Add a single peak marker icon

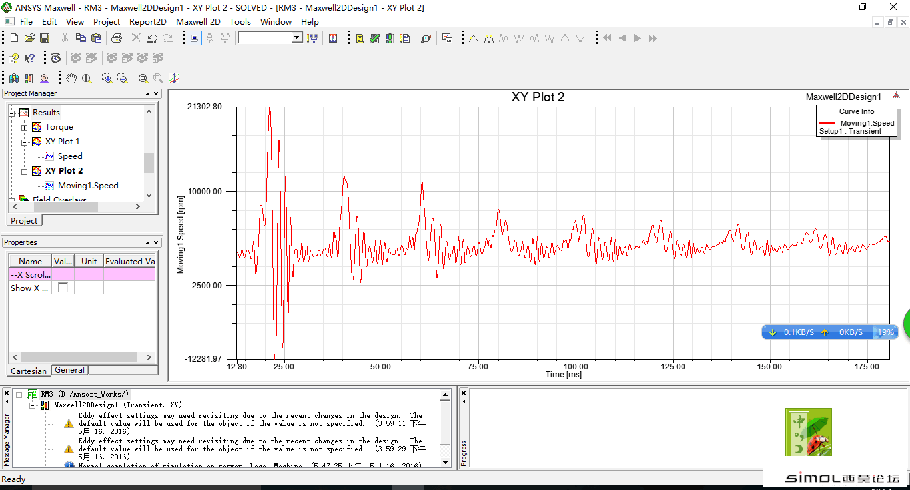[473, 38]
